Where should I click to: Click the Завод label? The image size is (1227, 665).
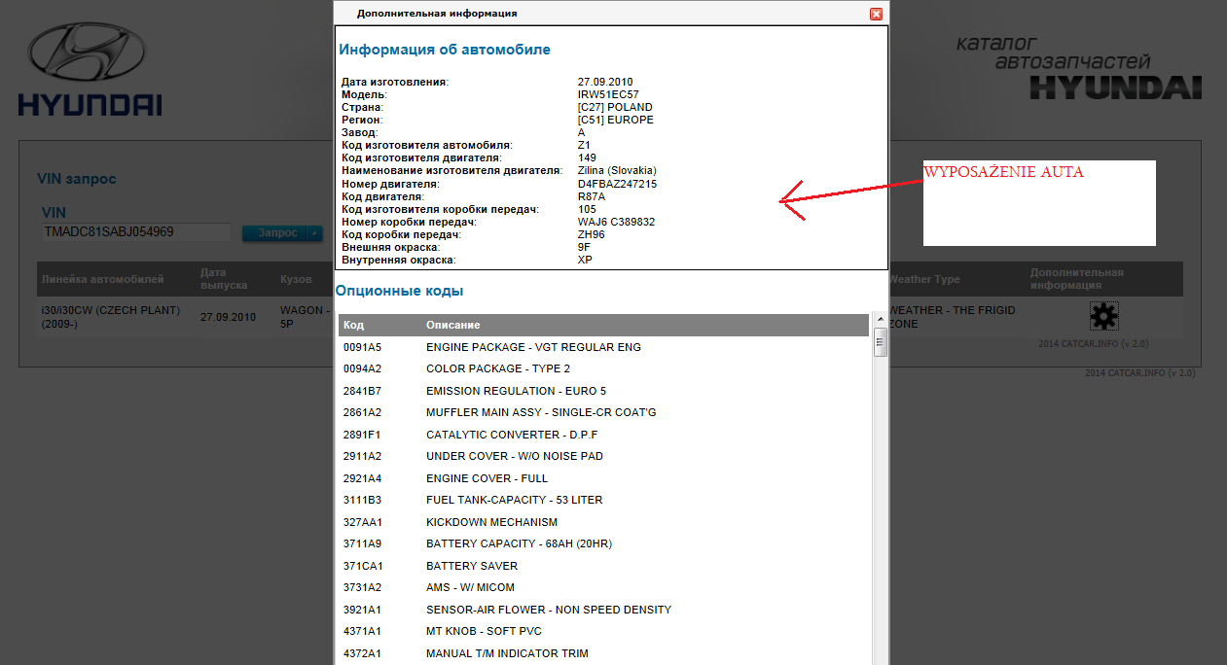pos(360,132)
